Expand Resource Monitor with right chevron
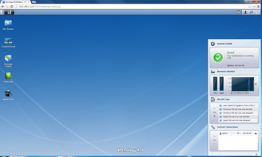The image size is (262, 157). [256, 84]
